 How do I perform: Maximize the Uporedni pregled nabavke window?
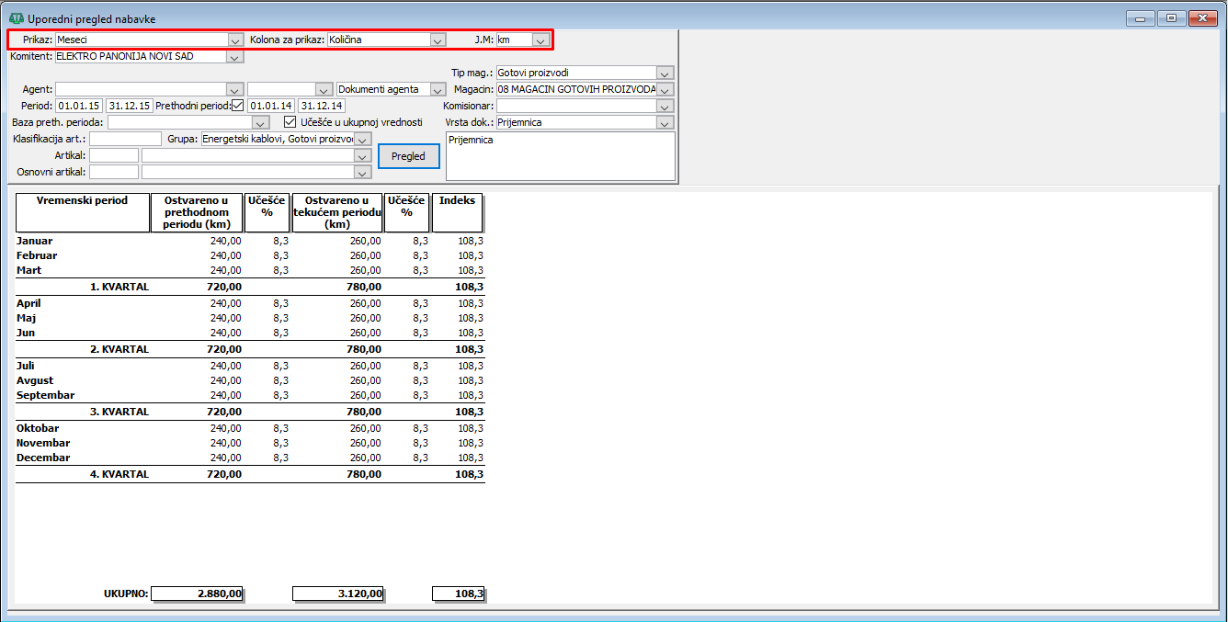(x=1171, y=18)
